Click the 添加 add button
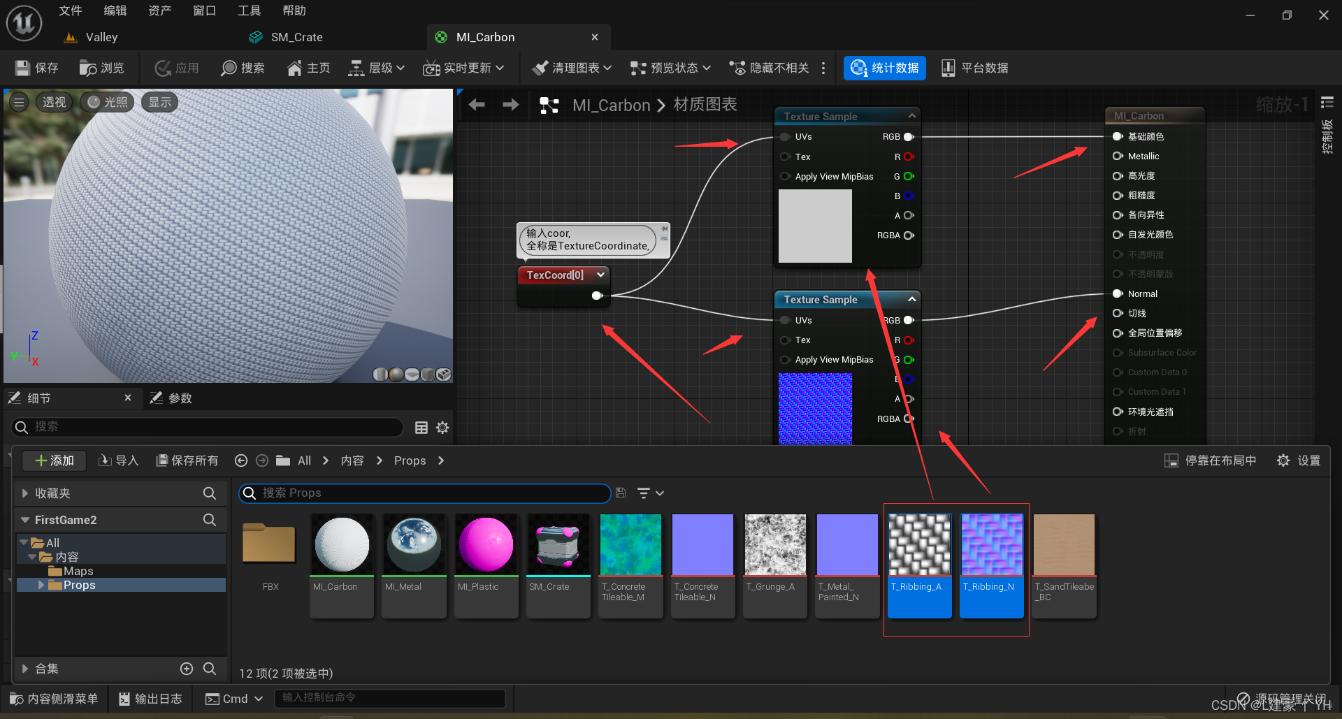 54,460
